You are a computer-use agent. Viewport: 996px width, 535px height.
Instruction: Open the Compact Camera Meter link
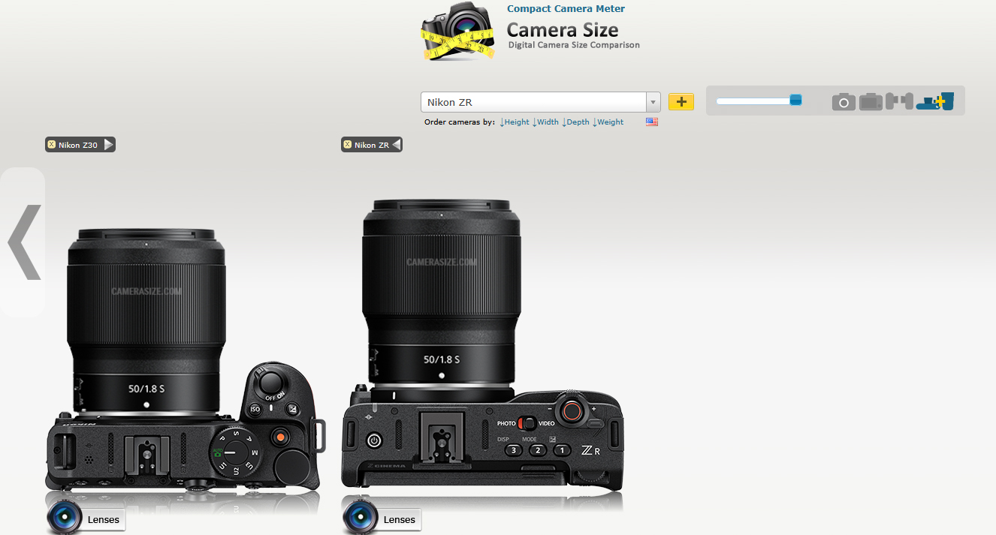[566, 9]
